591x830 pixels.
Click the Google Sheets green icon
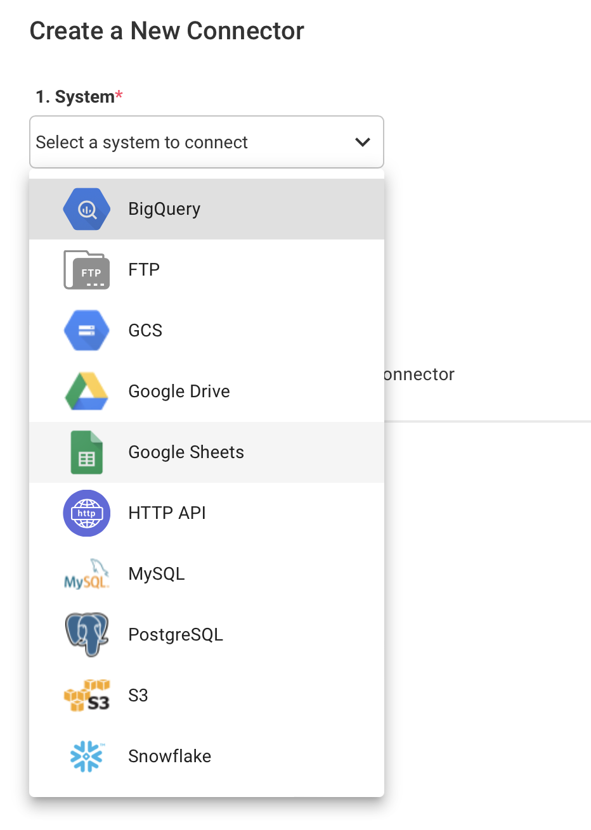87,452
